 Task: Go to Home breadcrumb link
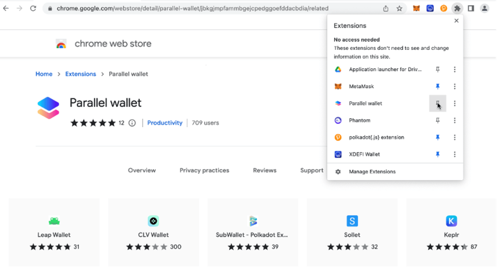44,74
